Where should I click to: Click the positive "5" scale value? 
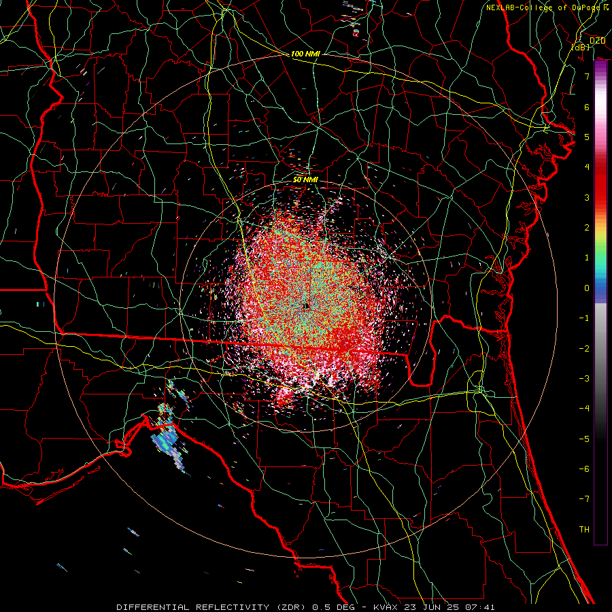click(x=587, y=137)
